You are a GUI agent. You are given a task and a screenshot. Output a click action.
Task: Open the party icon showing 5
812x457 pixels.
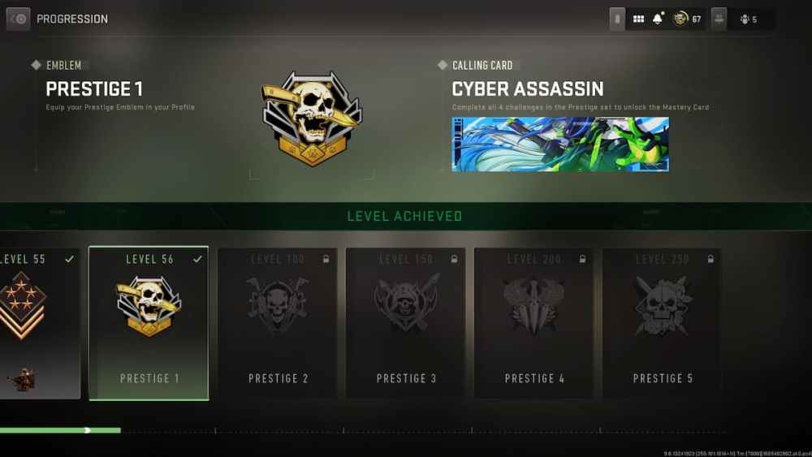(x=749, y=19)
